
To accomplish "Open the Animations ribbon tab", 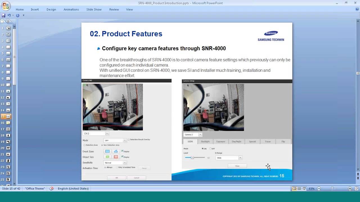I will click(71, 9).
